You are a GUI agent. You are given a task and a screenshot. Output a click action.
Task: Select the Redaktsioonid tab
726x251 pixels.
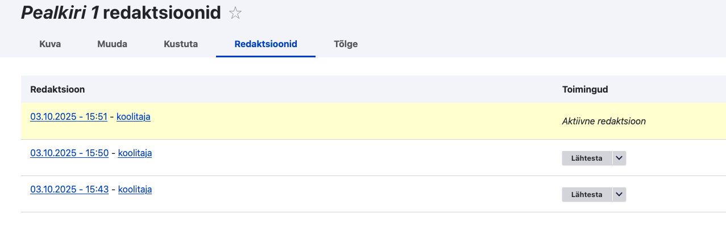click(265, 44)
